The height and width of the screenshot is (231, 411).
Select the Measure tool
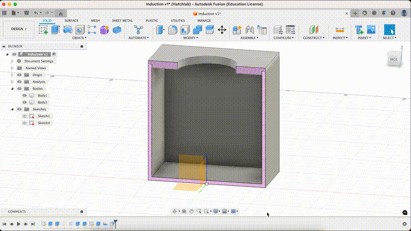pyautogui.click(x=340, y=30)
